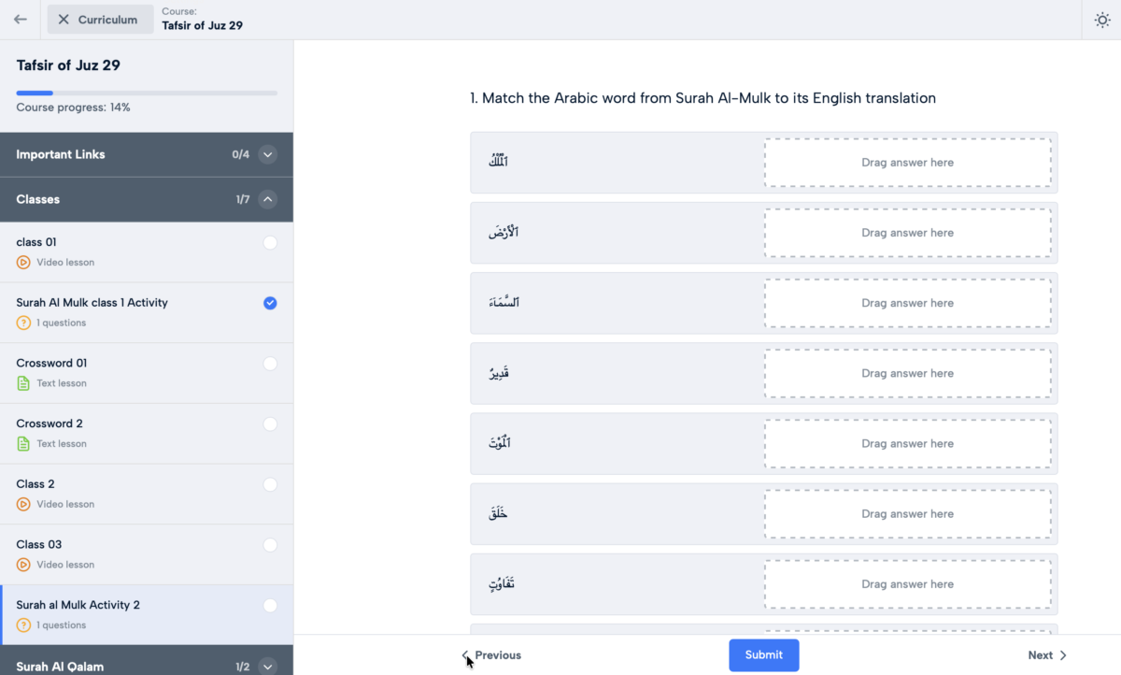Mark Class 2 as complete with its circle

pos(270,484)
